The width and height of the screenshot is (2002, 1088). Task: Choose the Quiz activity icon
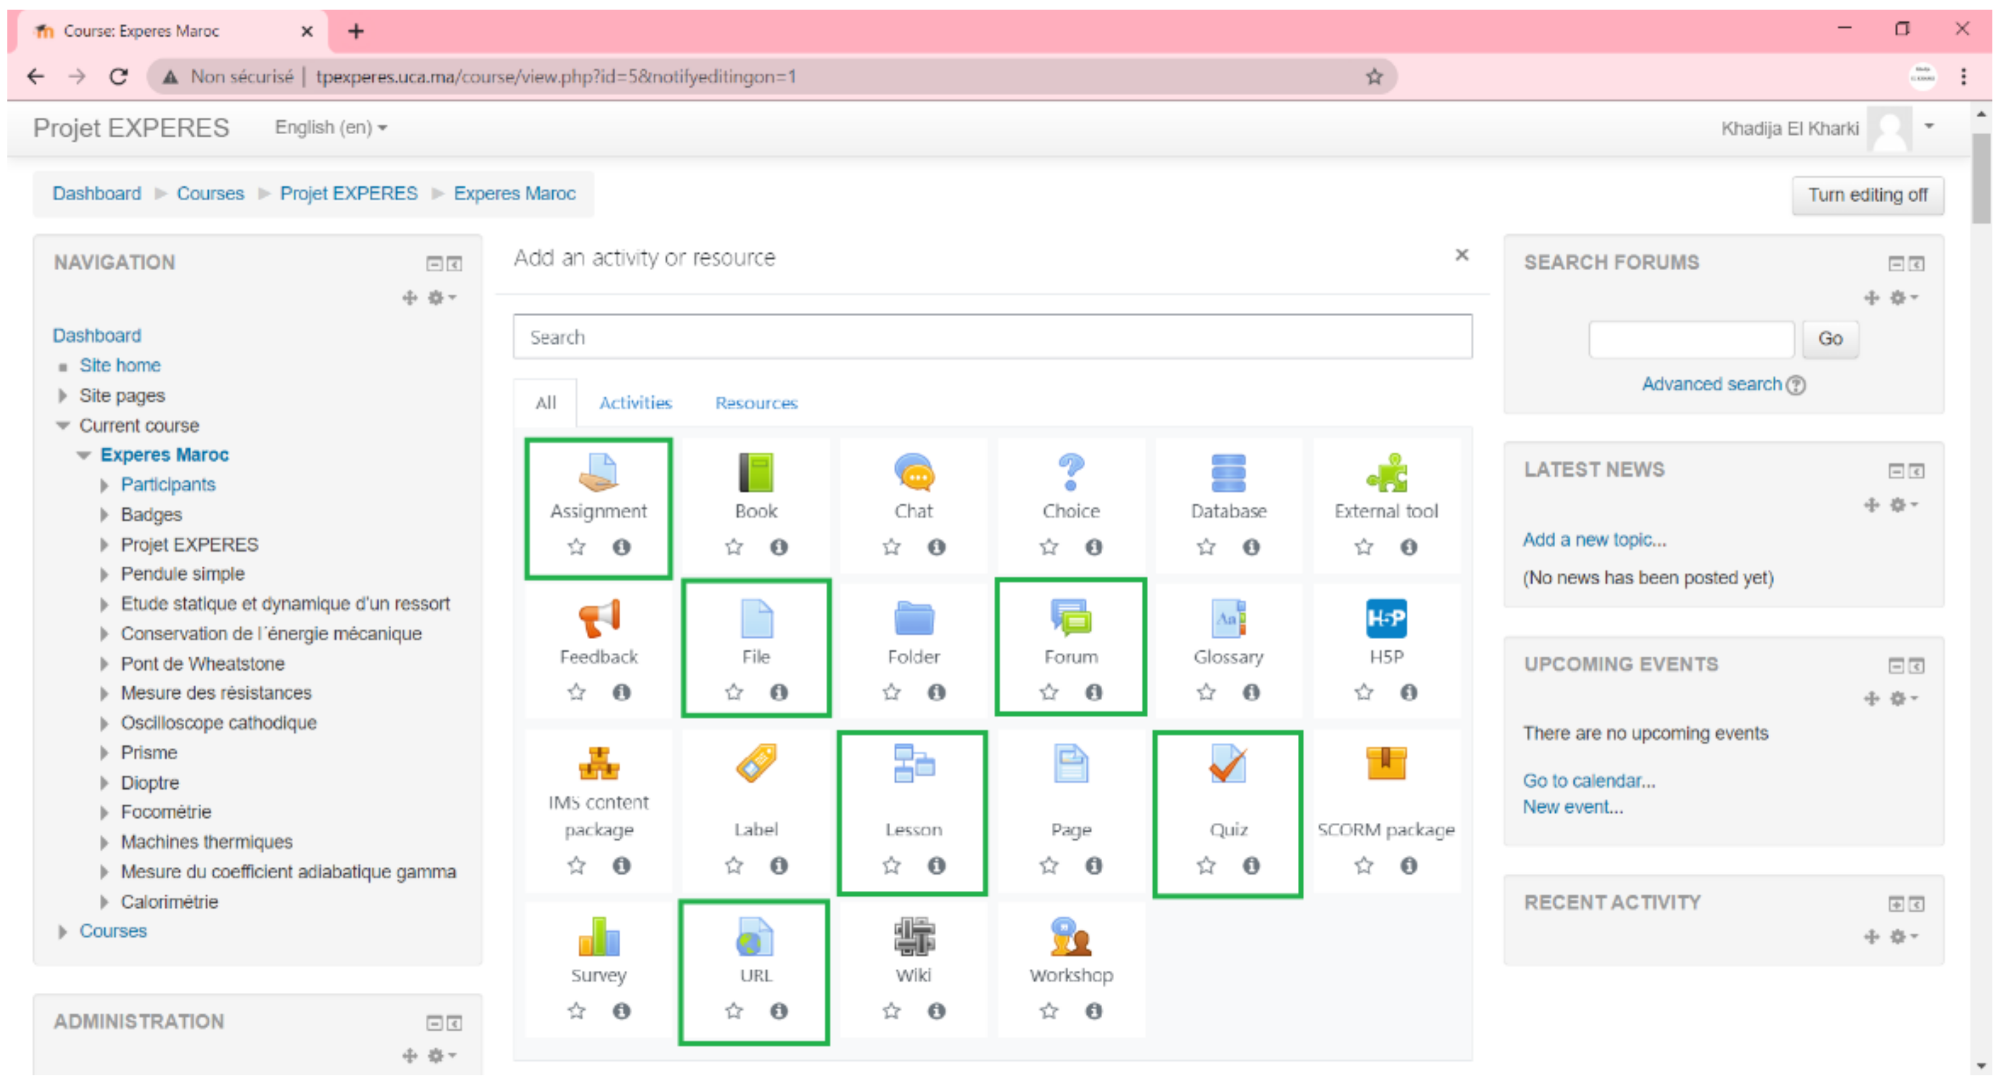pyautogui.click(x=1227, y=764)
